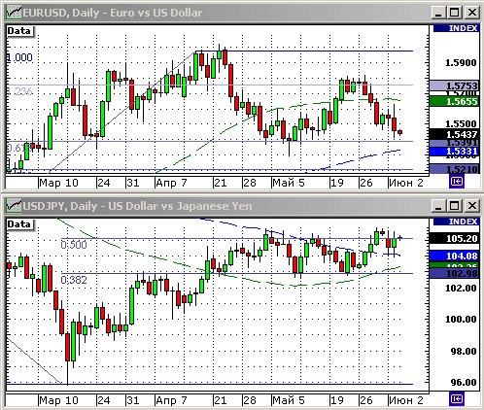Close the USDJPY chart window
This screenshot has width=484, height=410.
(x=471, y=206)
